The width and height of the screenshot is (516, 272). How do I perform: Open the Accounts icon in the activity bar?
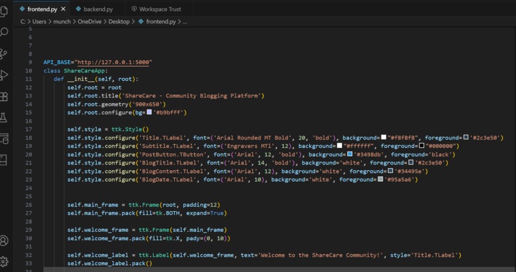coord(4,241)
